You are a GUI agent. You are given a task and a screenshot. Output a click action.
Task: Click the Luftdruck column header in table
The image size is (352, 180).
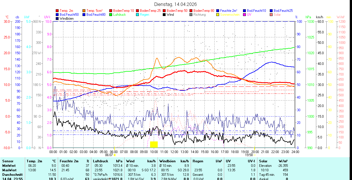101,161
